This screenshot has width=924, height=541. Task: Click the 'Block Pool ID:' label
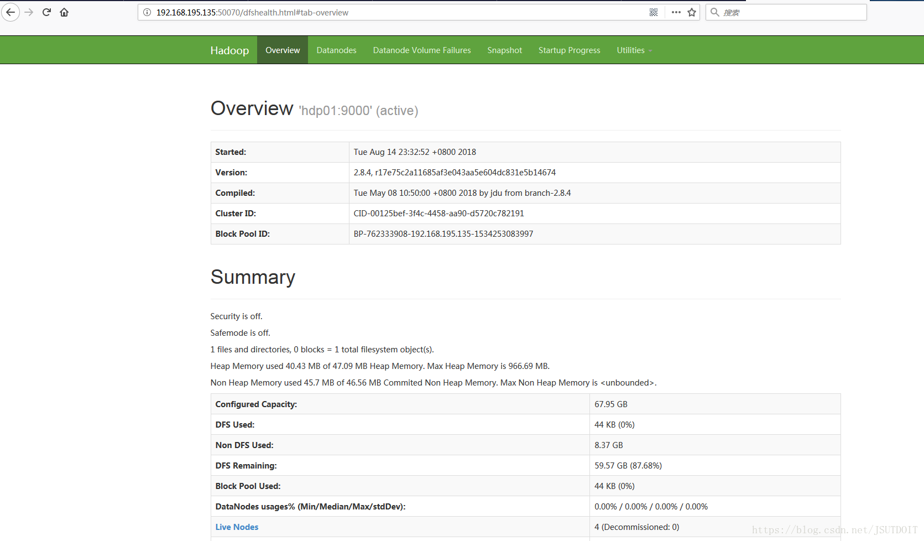click(x=242, y=234)
